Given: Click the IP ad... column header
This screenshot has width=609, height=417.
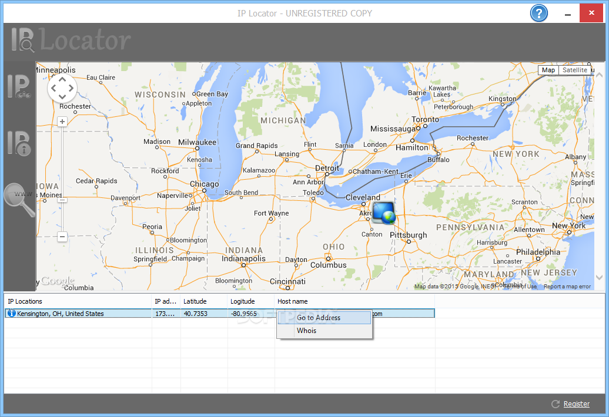Looking at the screenshot, I should (x=166, y=301).
